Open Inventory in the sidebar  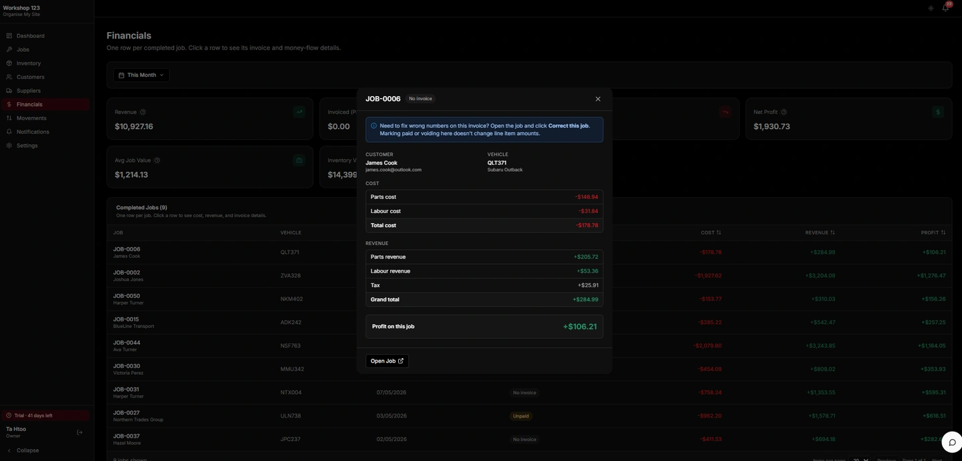[x=45, y=63]
